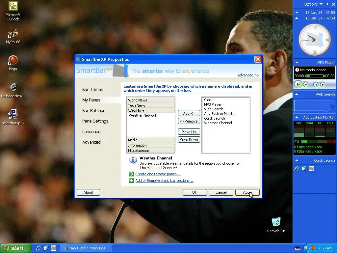This screenshot has height=253, width=337.
Task: Click the Move Down button
Action: (189, 140)
